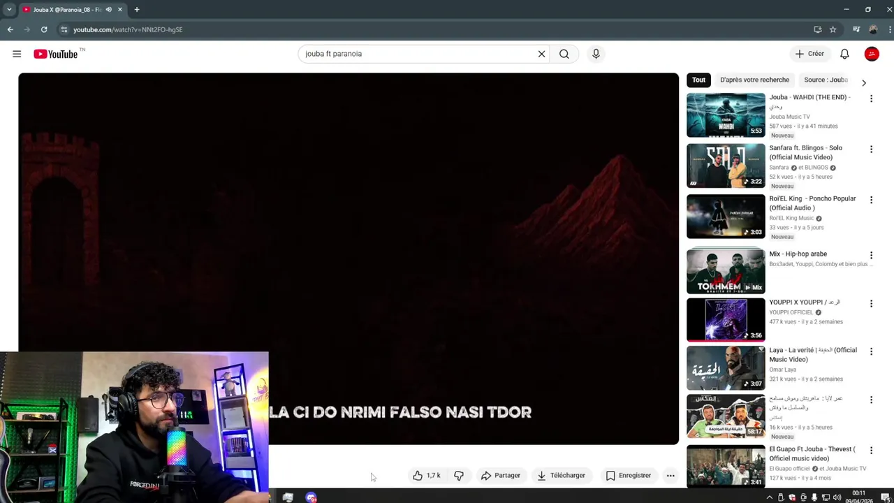Open the more actions dots under video
894x503 pixels.
pyautogui.click(x=670, y=476)
